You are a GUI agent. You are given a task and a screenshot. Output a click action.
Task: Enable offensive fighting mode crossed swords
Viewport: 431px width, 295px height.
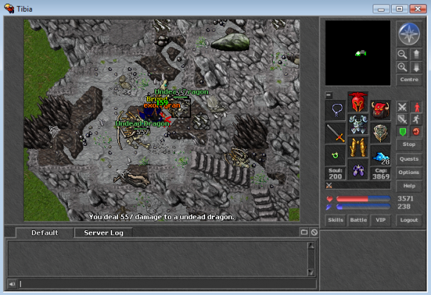click(402, 107)
